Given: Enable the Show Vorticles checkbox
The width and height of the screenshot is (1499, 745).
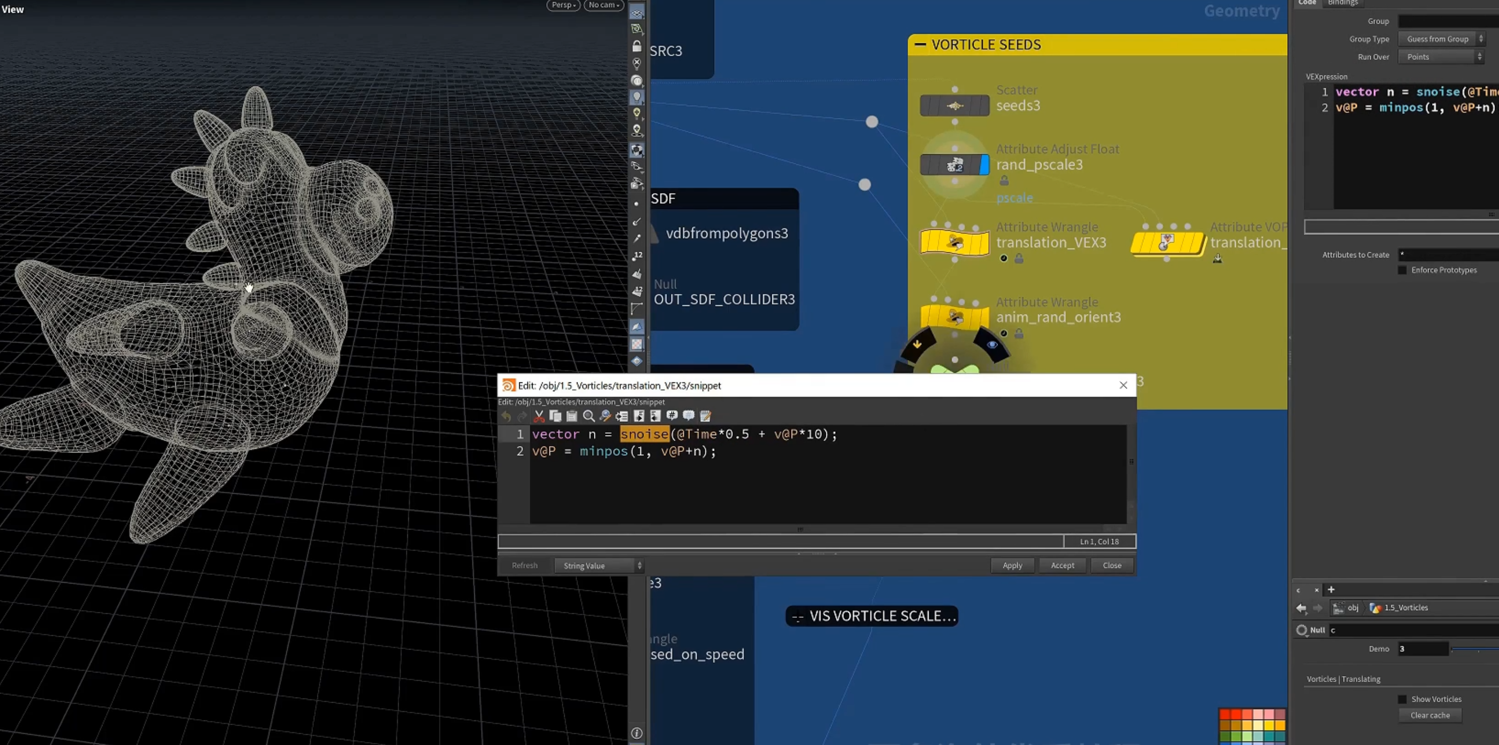Looking at the screenshot, I should [1402, 699].
